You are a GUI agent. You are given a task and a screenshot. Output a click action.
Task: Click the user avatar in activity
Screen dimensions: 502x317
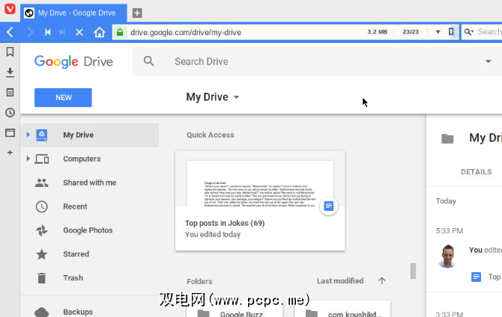(x=447, y=256)
